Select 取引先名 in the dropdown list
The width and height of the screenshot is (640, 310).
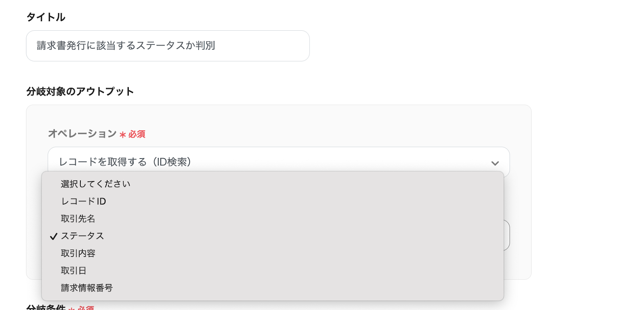point(78,219)
